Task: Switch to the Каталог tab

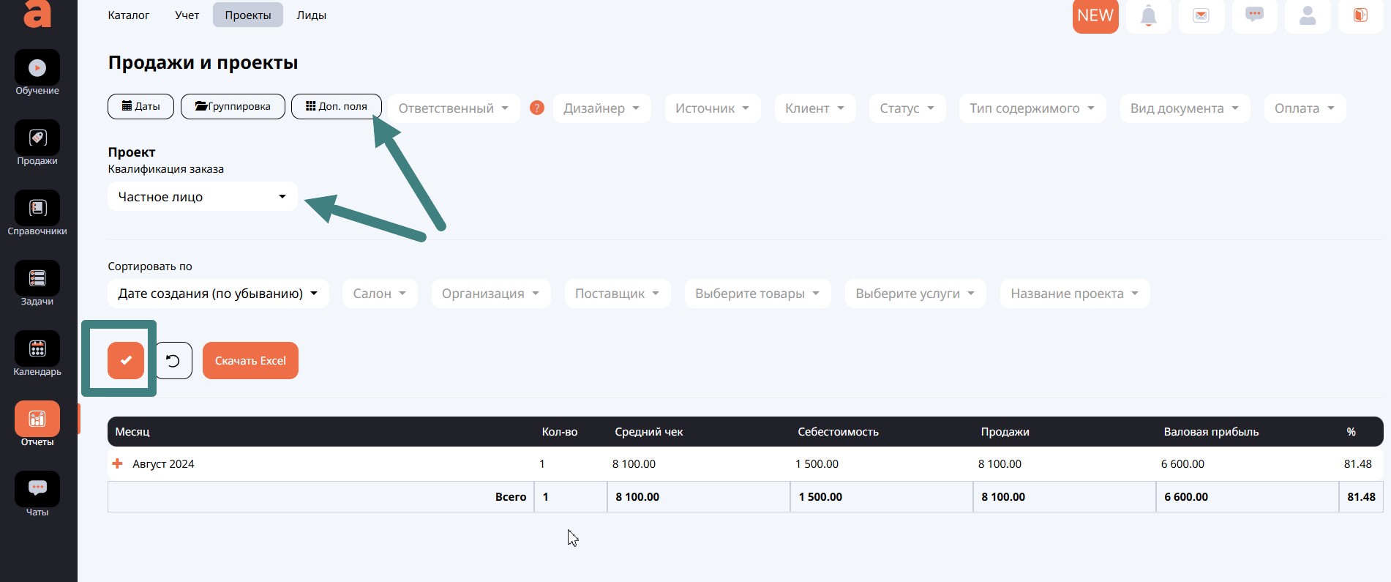Action: 129,15
